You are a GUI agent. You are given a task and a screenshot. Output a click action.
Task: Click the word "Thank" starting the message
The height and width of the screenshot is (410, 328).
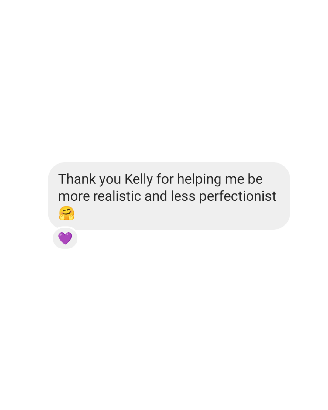point(77,179)
